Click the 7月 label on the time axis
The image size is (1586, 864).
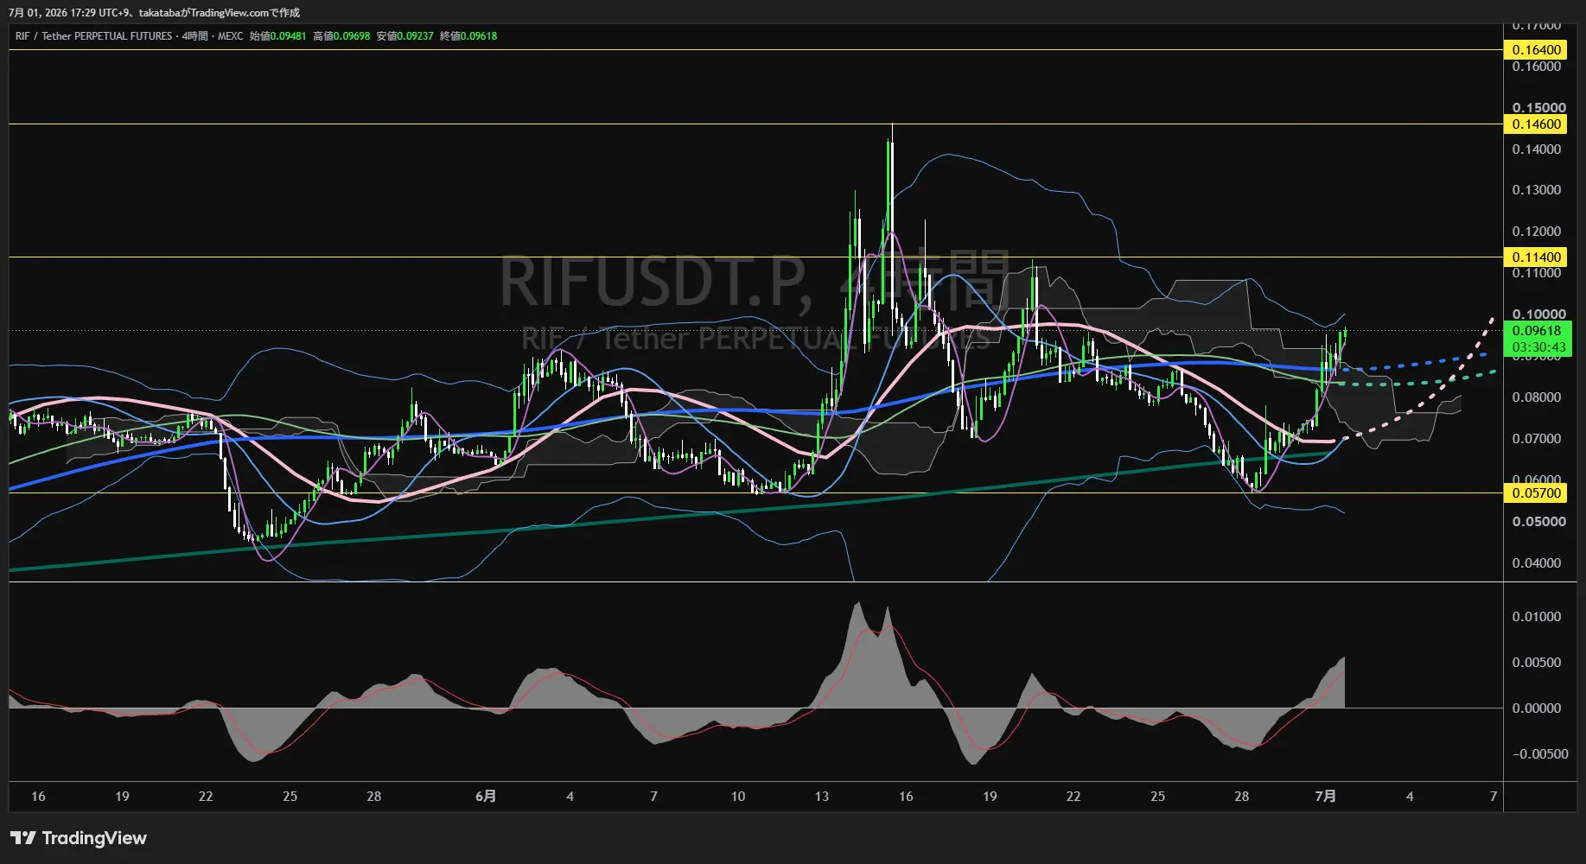[x=1325, y=797]
